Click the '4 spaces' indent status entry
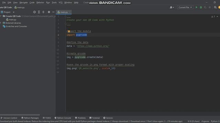 pos(205,121)
